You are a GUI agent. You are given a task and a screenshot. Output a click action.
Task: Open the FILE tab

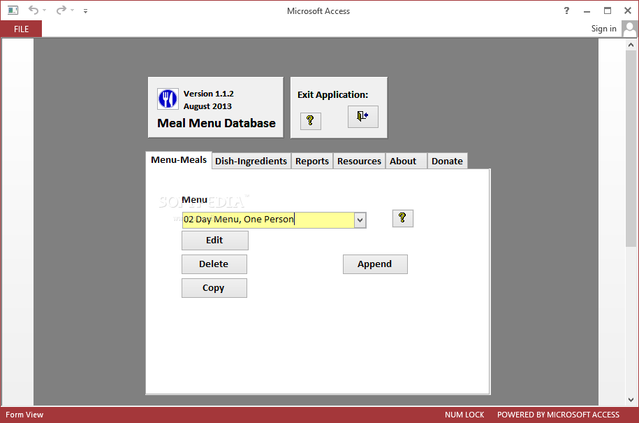[x=21, y=29]
